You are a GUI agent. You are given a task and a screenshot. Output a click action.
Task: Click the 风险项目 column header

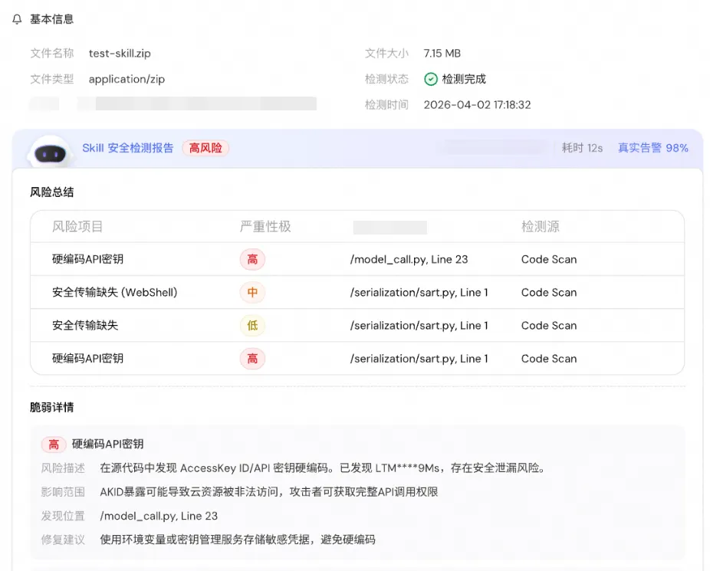coord(77,226)
